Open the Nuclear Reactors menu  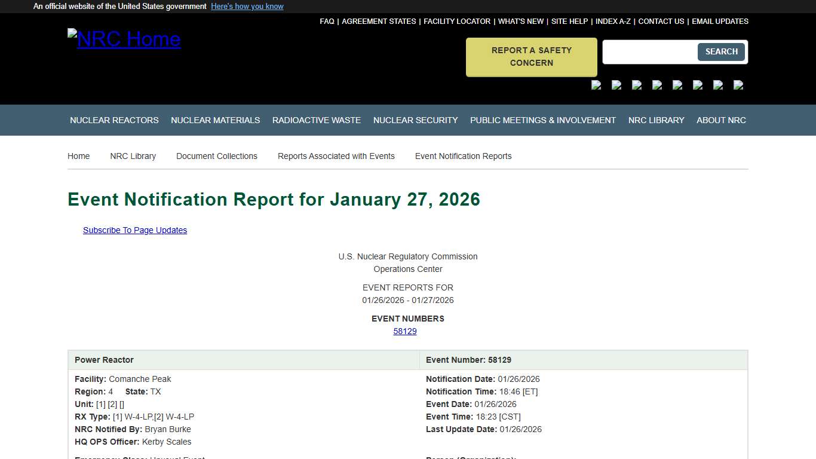114,120
